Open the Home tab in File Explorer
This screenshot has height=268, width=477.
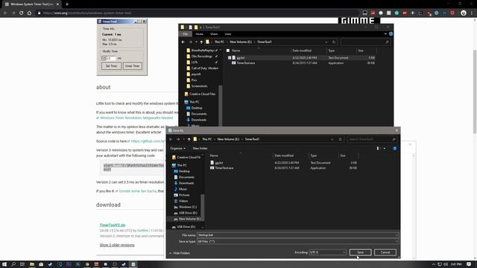click(199, 34)
